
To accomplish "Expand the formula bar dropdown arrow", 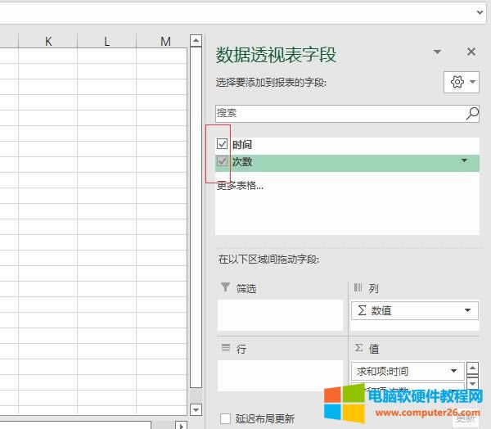I will pyautogui.click(x=480, y=12).
